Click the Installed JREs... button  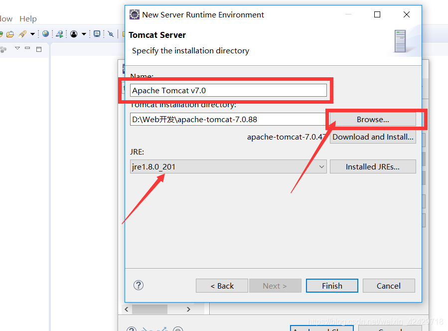pyautogui.click(x=373, y=166)
